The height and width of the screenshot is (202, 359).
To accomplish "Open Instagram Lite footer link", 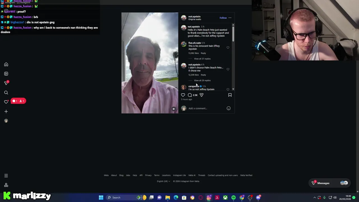I will (179, 175).
